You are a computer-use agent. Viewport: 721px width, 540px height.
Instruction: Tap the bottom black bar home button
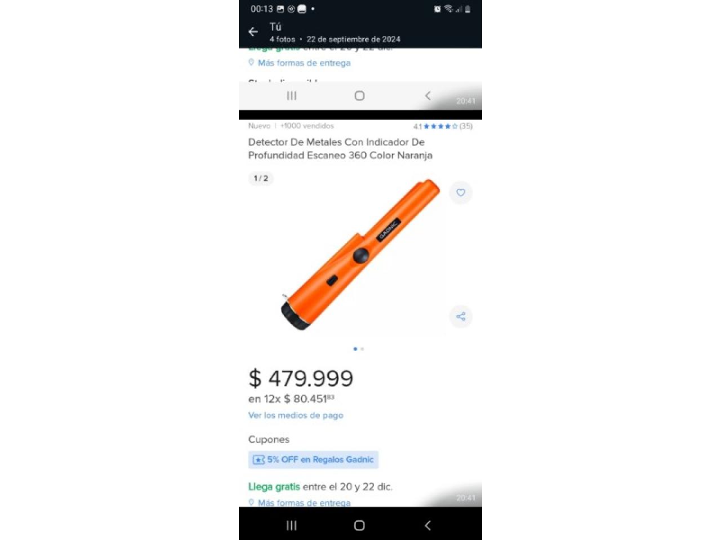pyautogui.click(x=359, y=525)
